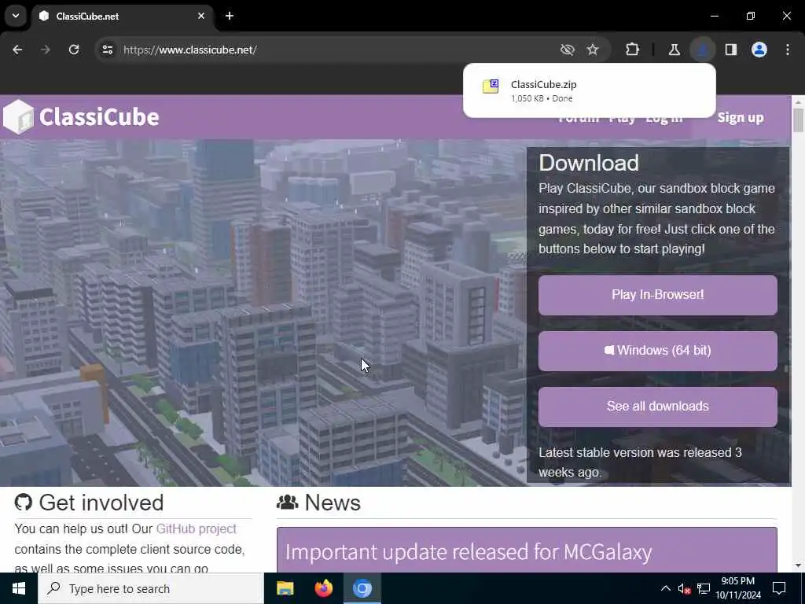The width and height of the screenshot is (805, 604).
Task: Expand the tab search dropdown arrow
Action: point(16,16)
